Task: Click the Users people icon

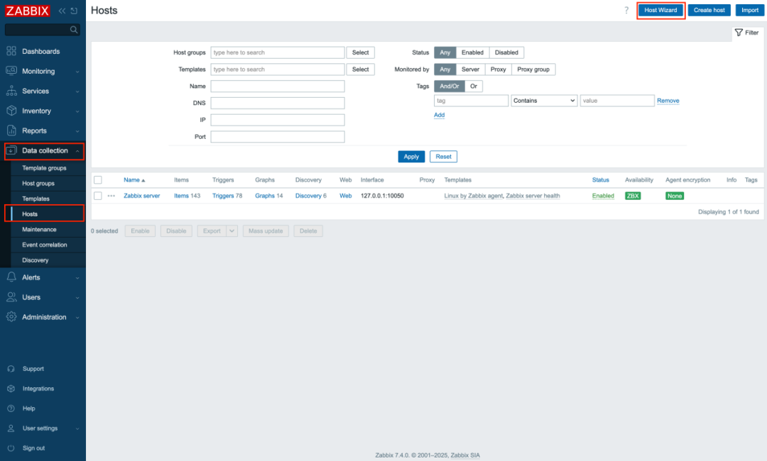Action: pos(11,297)
